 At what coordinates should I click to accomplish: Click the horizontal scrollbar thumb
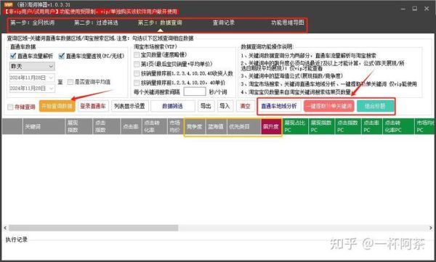tap(94, 228)
